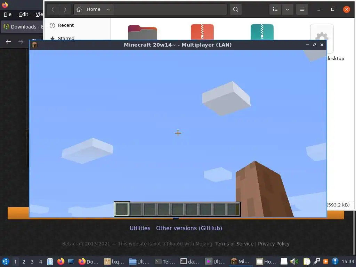Open the Edit menu in Firefox

24,14
